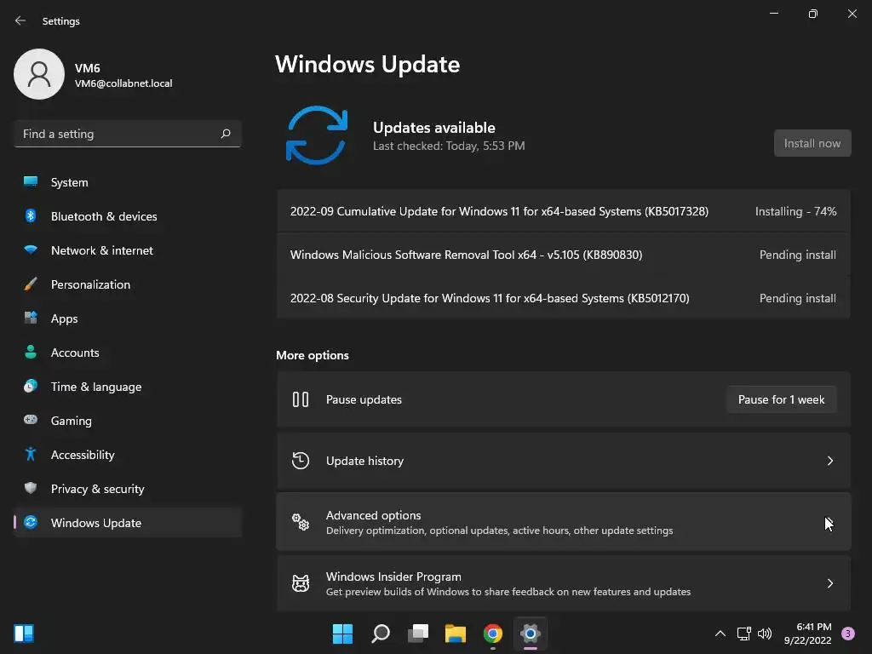
Task: Open taskbar Search
Action: click(381, 634)
